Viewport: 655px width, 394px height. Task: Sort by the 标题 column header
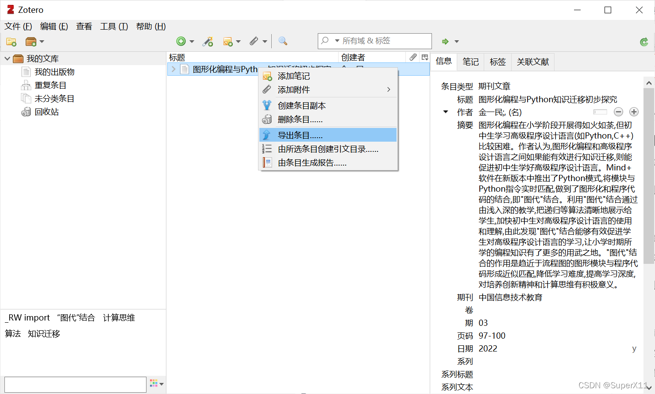pyautogui.click(x=253, y=57)
